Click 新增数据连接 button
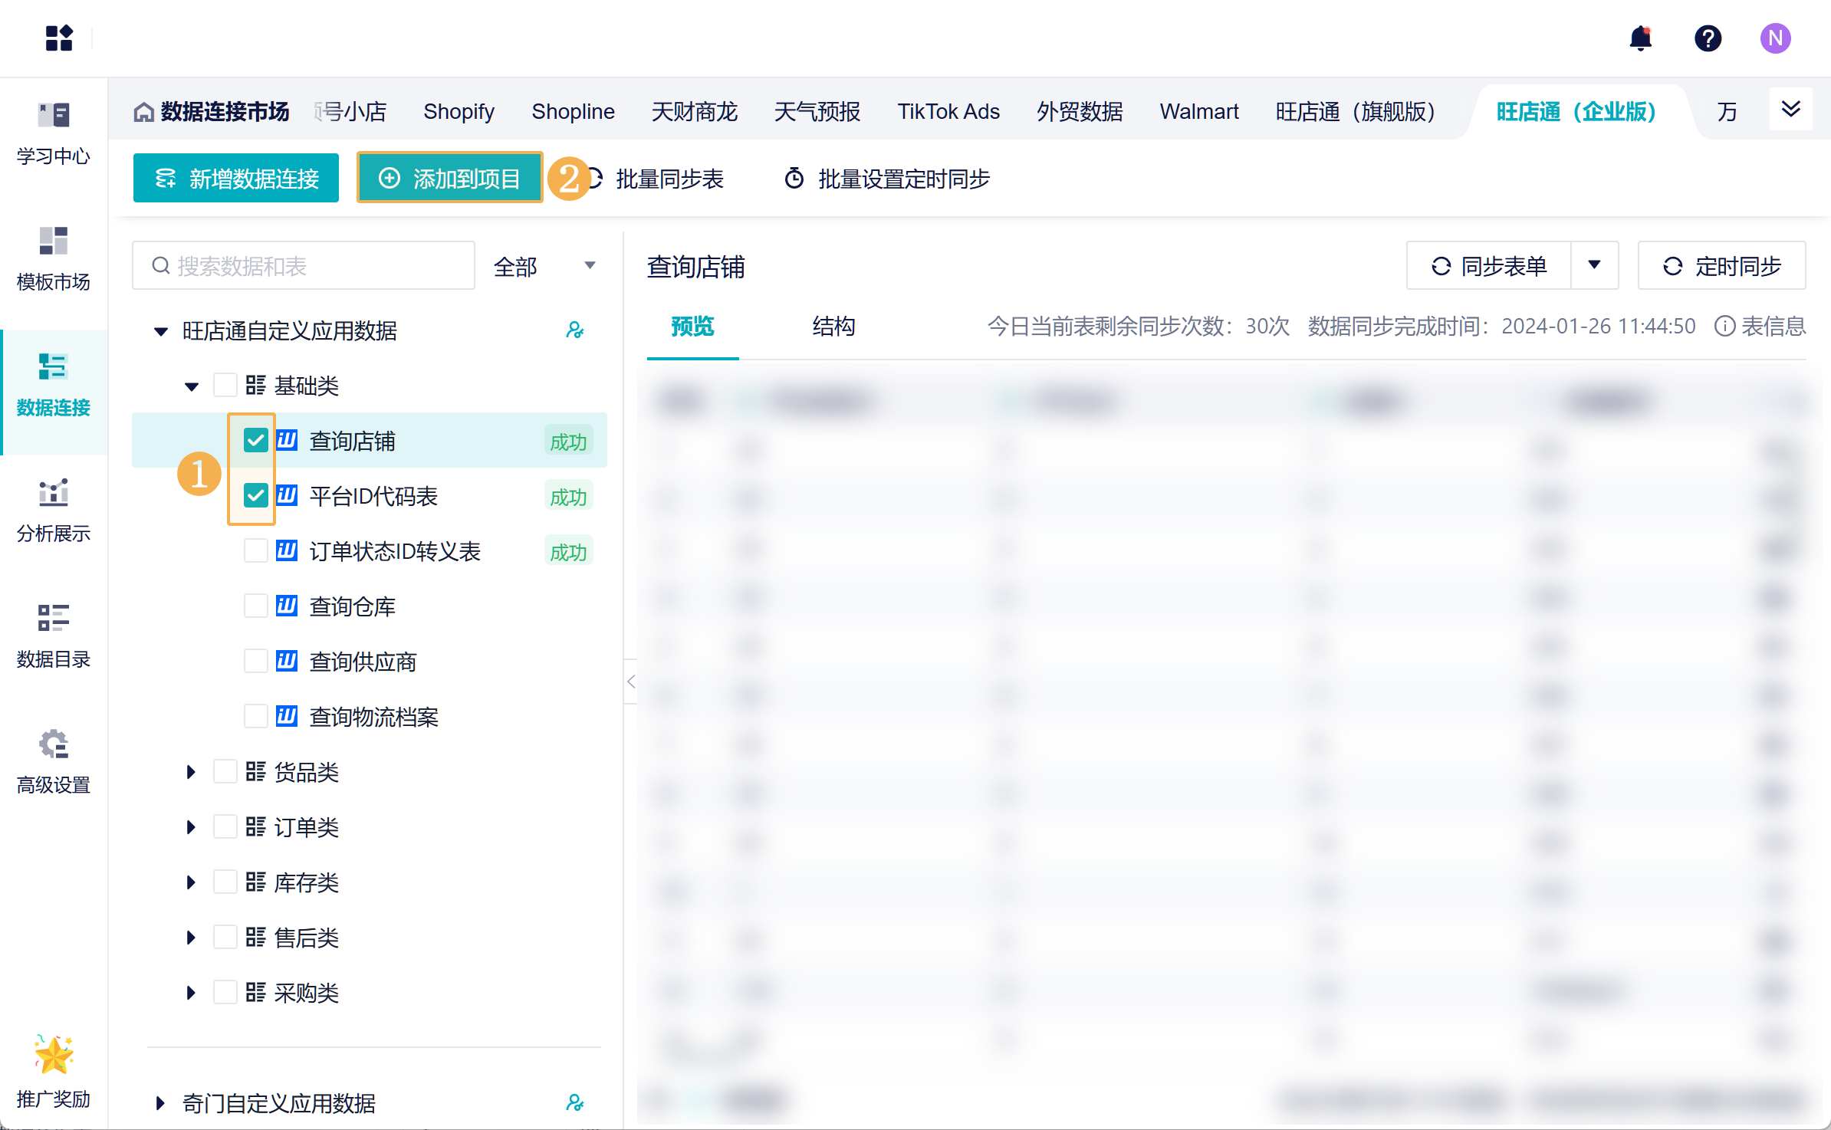This screenshot has width=1831, height=1130. (236, 178)
